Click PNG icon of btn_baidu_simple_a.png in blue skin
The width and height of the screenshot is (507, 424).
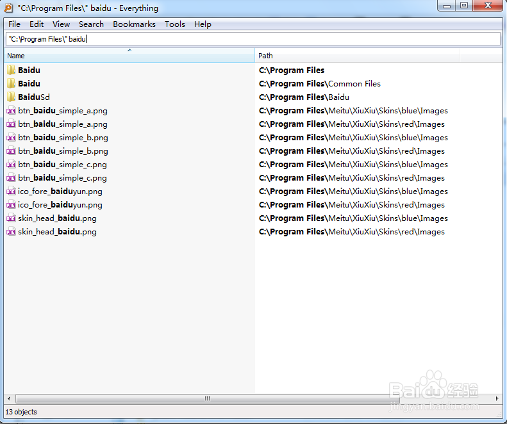point(11,111)
